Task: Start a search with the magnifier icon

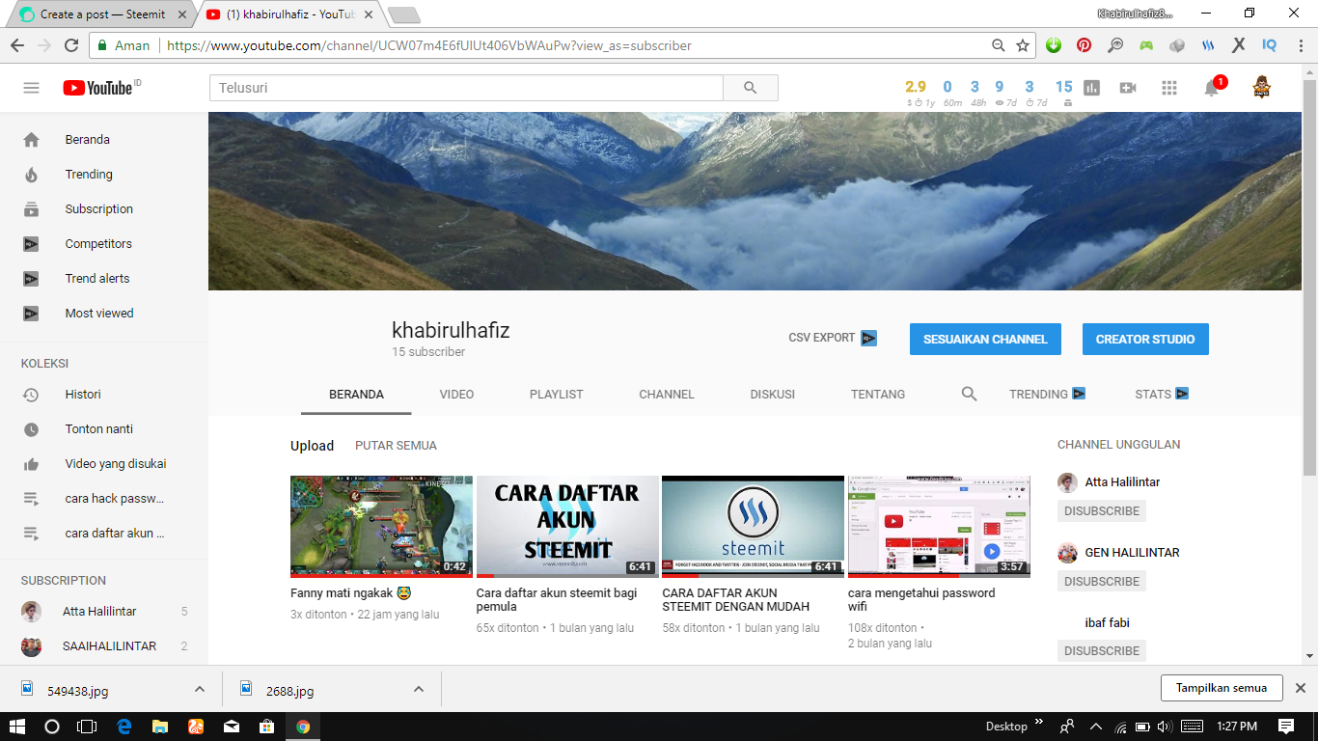Action: [x=751, y=87]
